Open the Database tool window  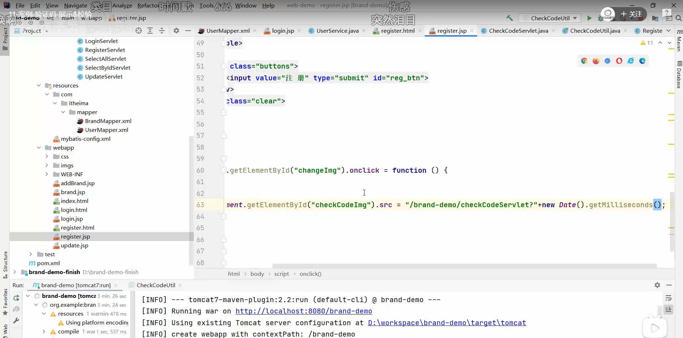click(x=679, y=74)
